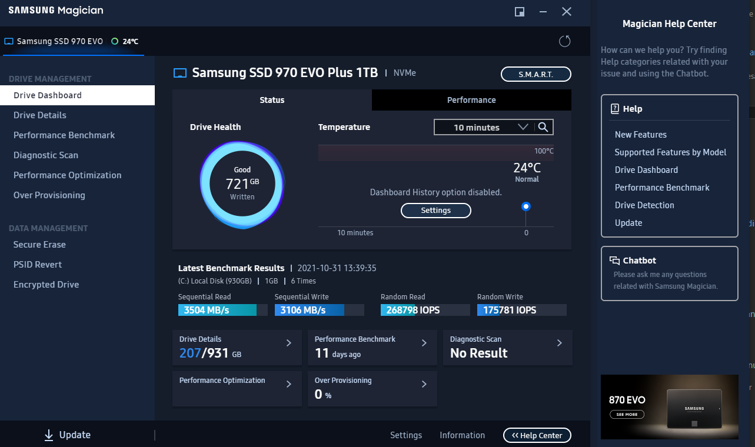Switch to the Status tab
755x447 pixels.
pyautogui.click(x=272, y=100)
